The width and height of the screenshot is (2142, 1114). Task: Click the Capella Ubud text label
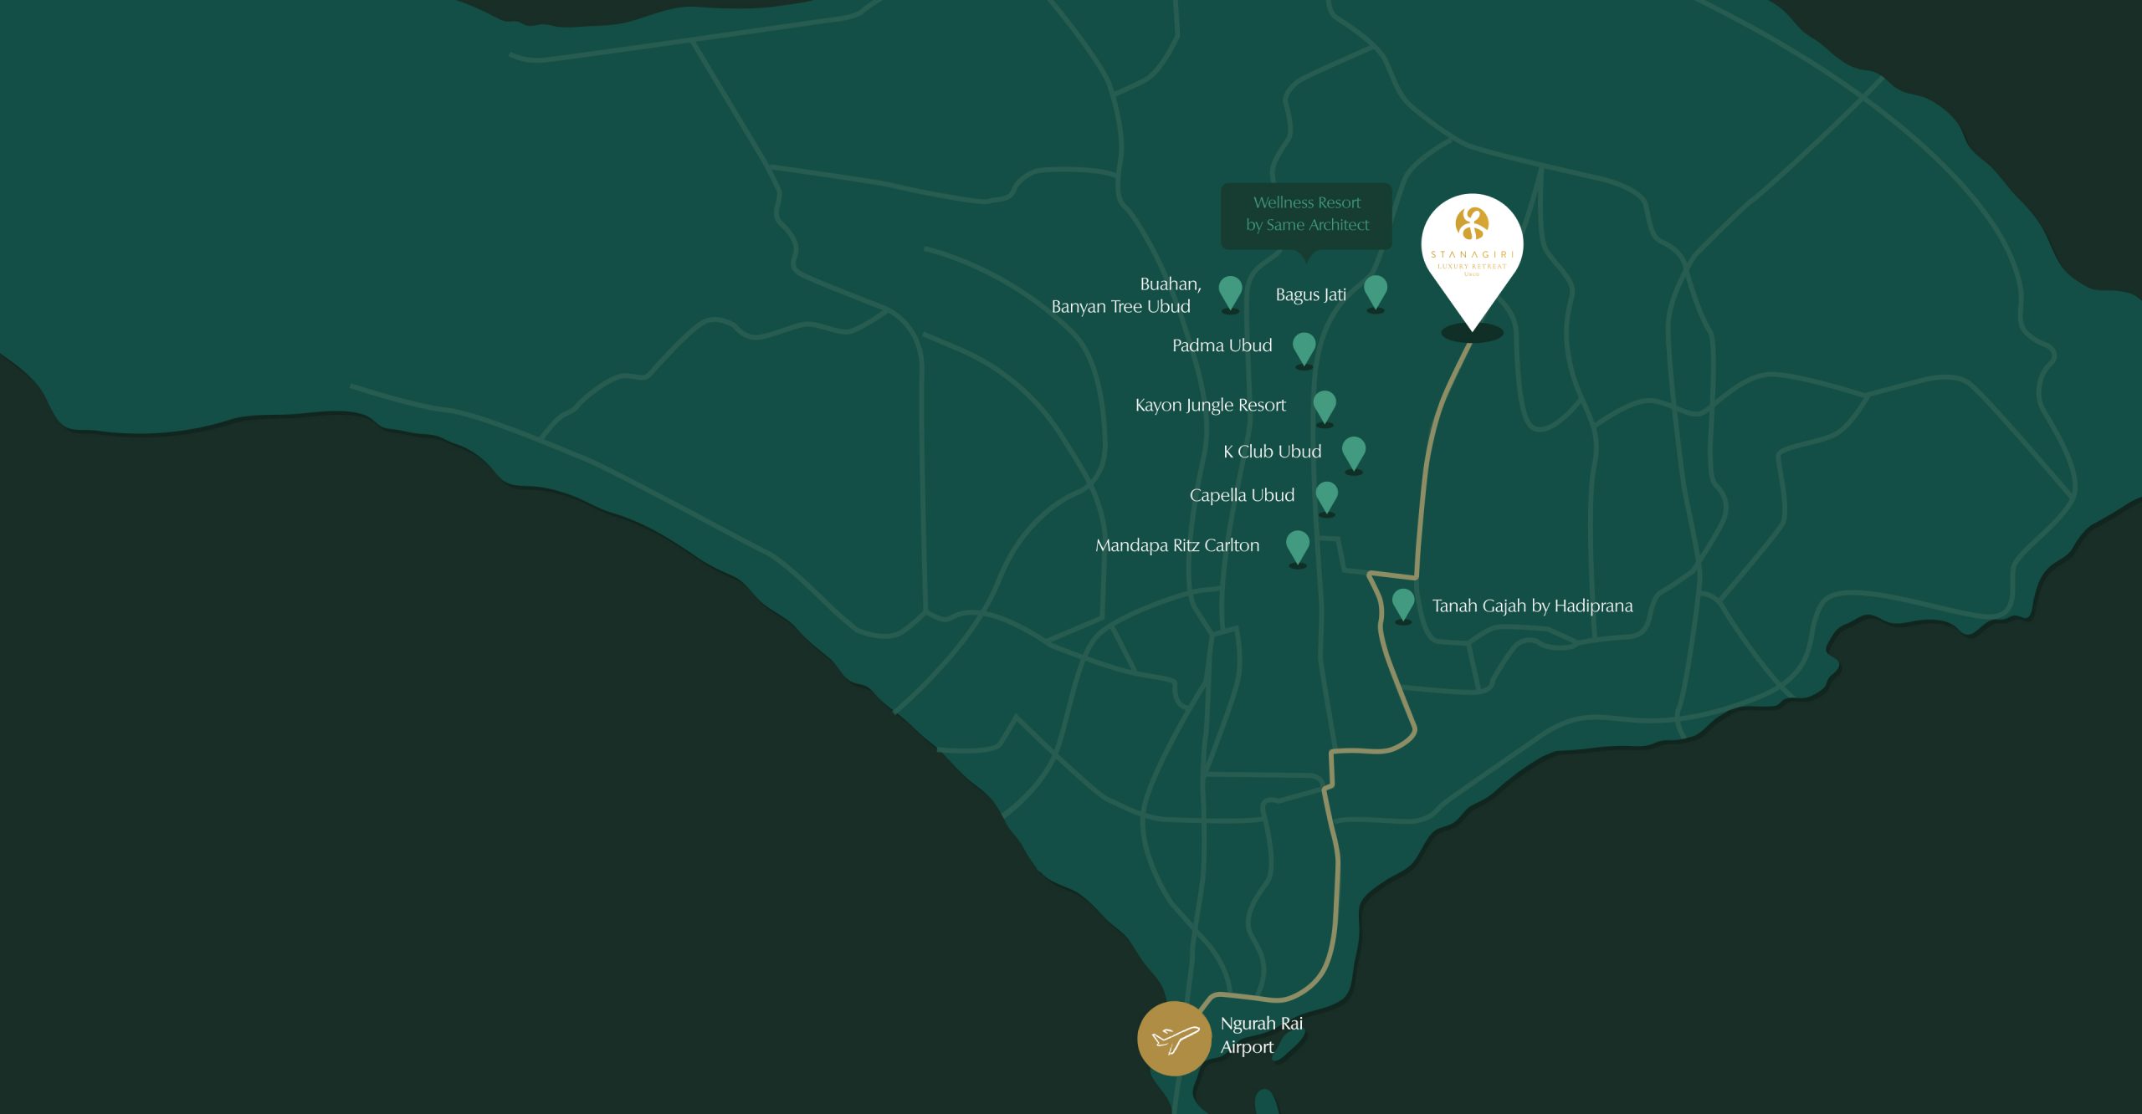pos(1242,495)
